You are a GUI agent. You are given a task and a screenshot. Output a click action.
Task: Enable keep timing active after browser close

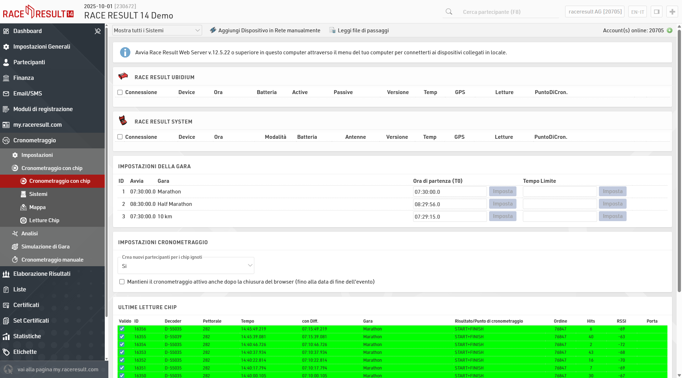pyautogui.click(x=122, y=282)
